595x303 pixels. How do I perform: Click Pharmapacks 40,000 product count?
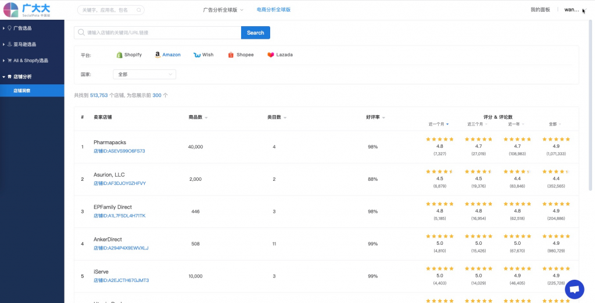(x=195, y=147)
